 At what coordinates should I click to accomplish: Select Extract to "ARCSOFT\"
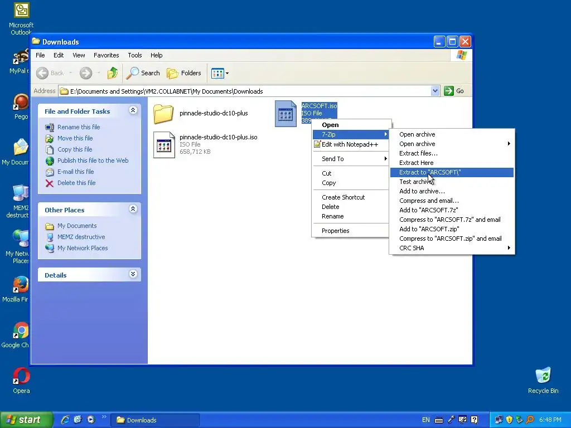click(x=452, y=173)
